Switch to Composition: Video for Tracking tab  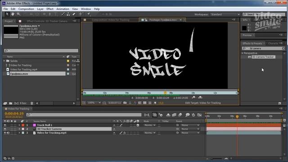click(x=110, y=20)
